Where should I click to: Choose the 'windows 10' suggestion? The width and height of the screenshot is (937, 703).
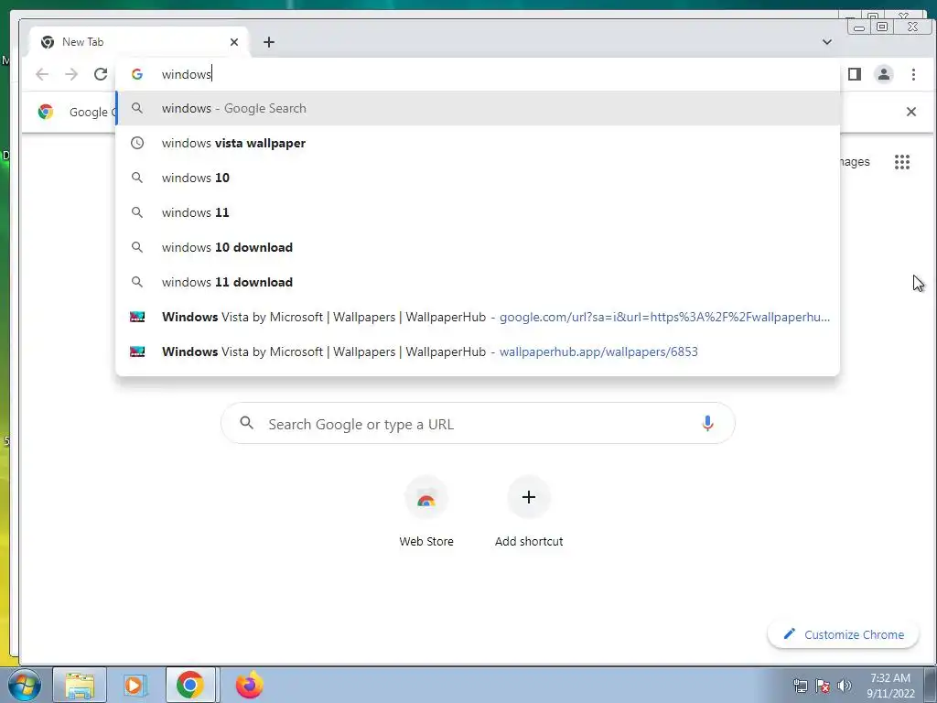click(478, 178)
